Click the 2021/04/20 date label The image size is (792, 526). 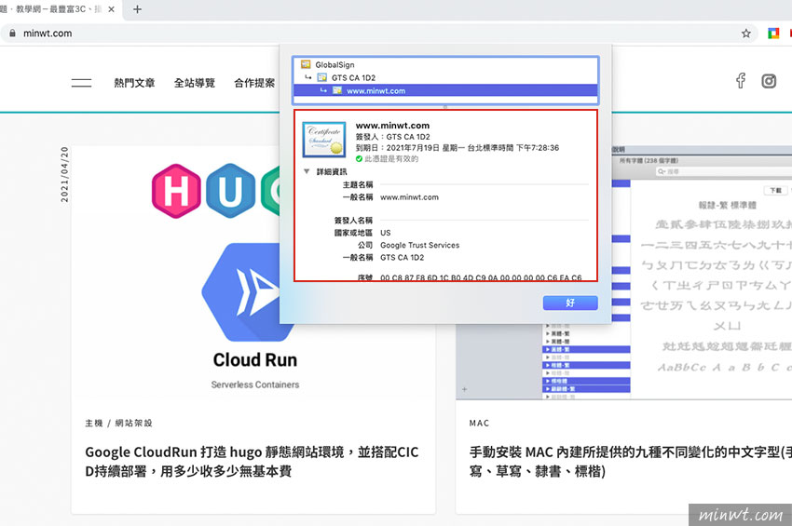tap(64, 175)
